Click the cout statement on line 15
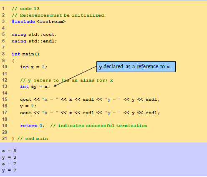The image size is (207, 177). click(90, 100)
